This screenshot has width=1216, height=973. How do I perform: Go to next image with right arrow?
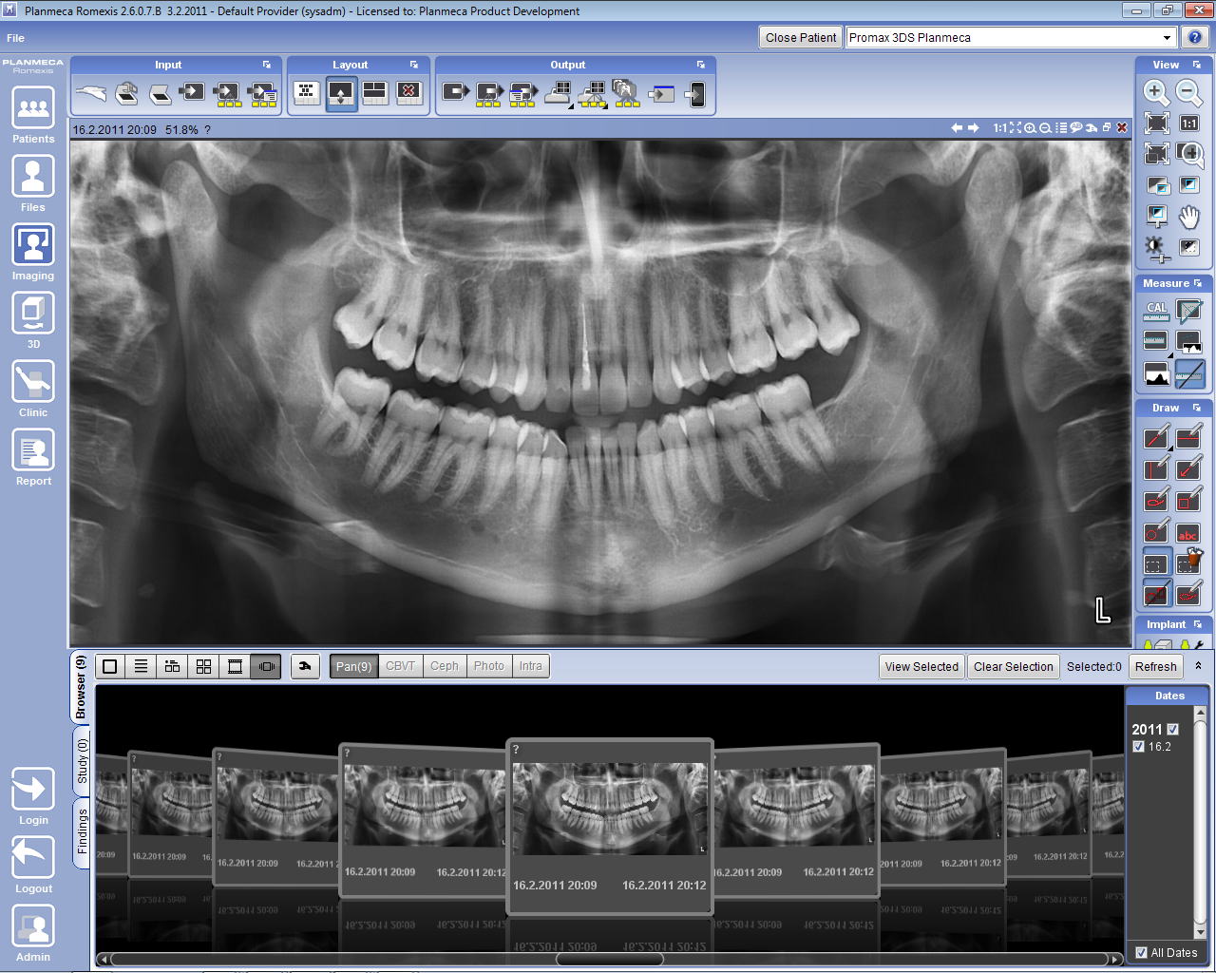[x=974, y=127]
